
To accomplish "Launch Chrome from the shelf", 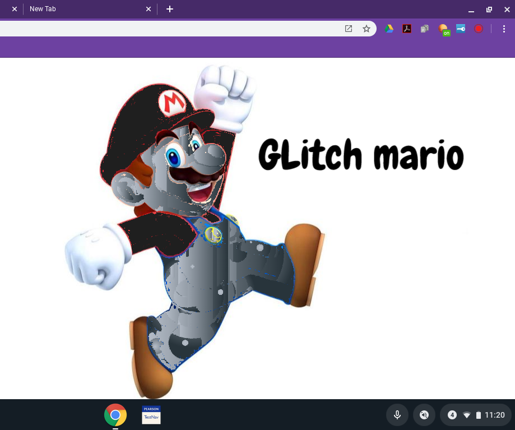I will click(x=115, y=415).
